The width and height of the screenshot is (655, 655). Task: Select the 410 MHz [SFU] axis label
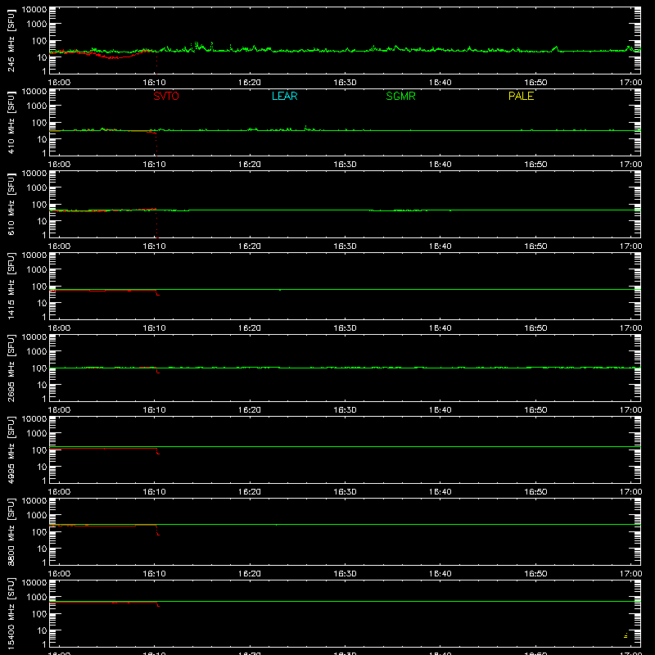[x=11, y=122]
